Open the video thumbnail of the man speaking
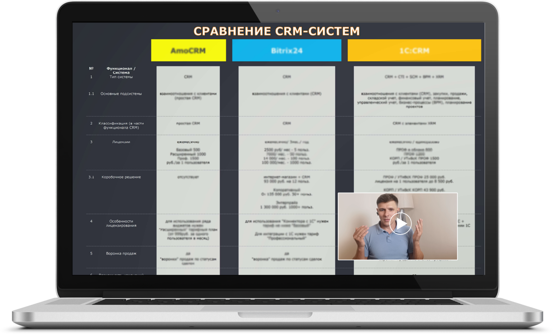The width and height of the screenshot is (553, 334). tap(397, 226)
